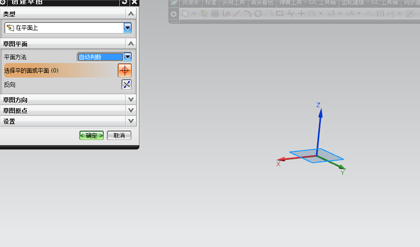Click the 取消 cancel button
420x247 pixels.
(x=119, y=135)
